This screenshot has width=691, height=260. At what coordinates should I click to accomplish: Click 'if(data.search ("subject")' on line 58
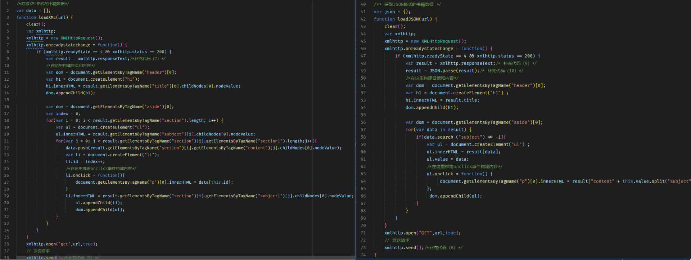pos(450,137)
